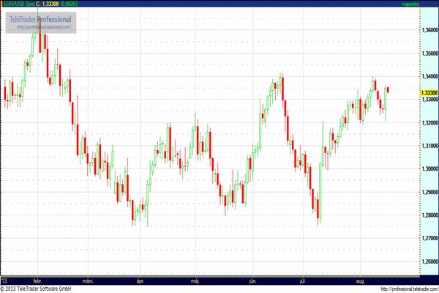Click the 1,30000 price axis label

click(429, 169)
